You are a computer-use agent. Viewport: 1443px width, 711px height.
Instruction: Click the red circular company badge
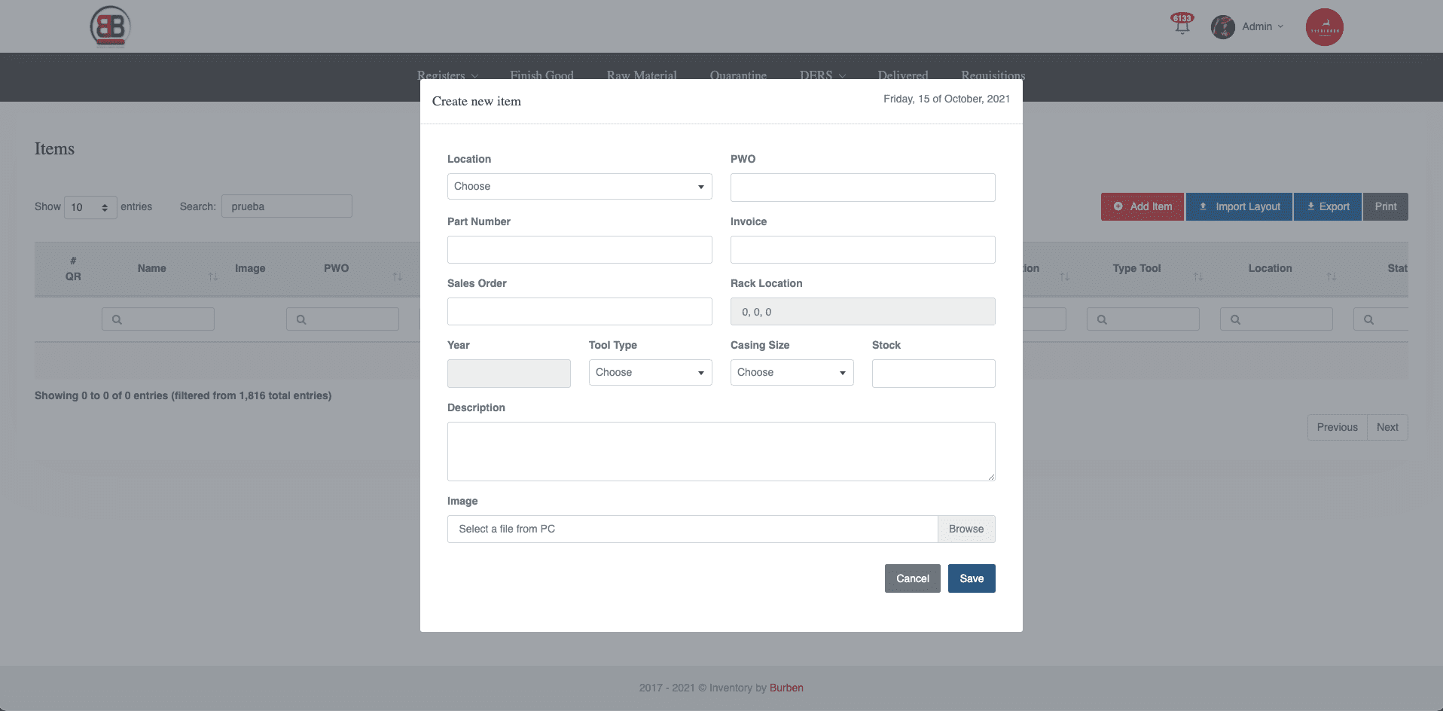(x=1324, y=27)
